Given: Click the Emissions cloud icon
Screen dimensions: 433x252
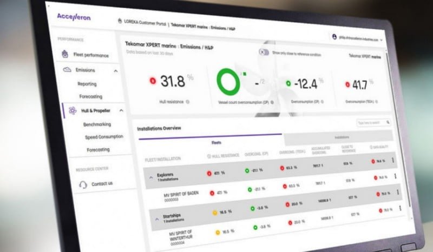Looking at the screenshot, I should [x=66, y=70].
